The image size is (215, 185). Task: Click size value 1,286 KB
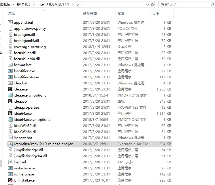[x=164, y=89]
